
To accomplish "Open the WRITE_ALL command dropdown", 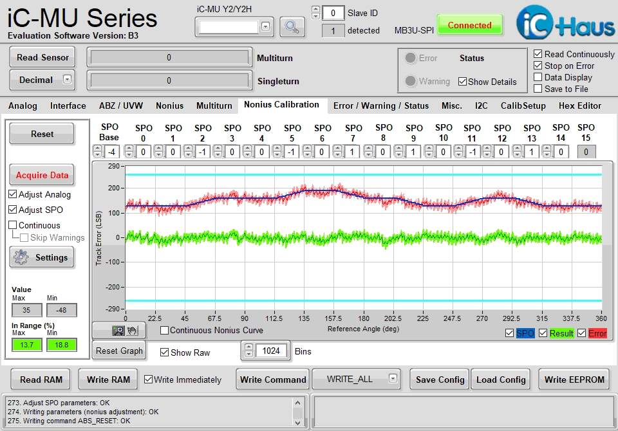I will (393, 379).
